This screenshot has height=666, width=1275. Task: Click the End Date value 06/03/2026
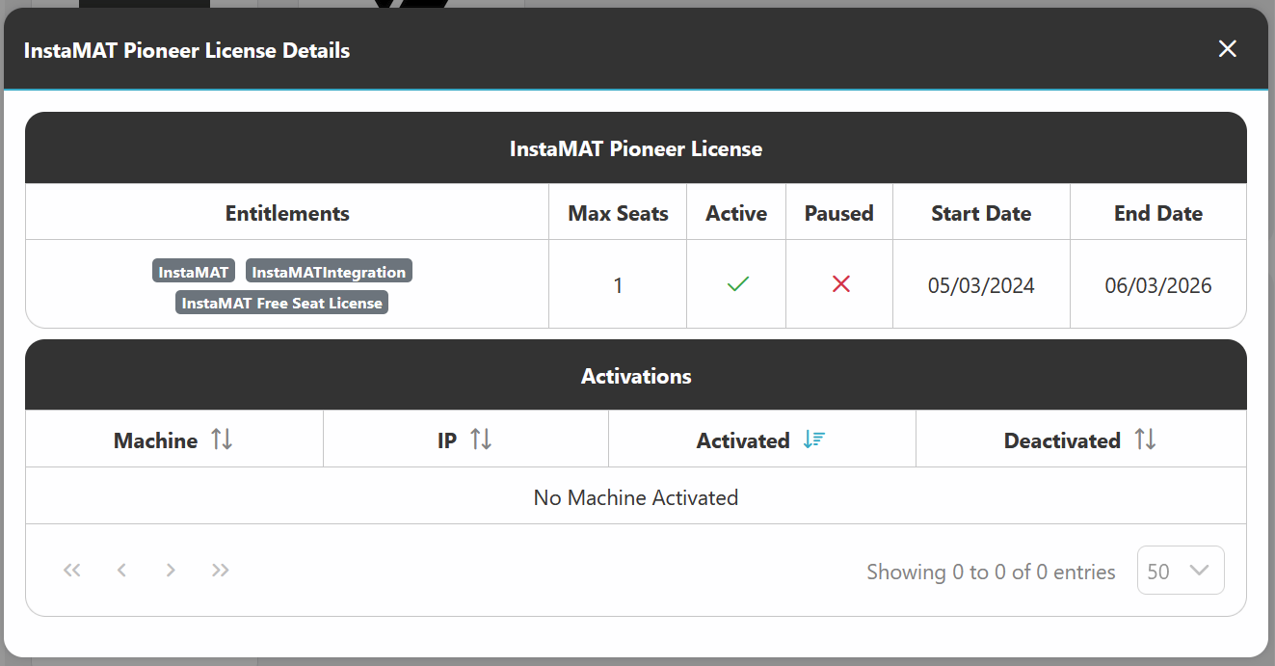pyautogui.click(x=1158, y=285)
